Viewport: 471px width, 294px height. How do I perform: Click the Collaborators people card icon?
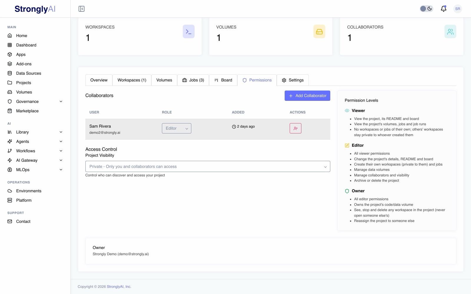[x=450, y=31]
